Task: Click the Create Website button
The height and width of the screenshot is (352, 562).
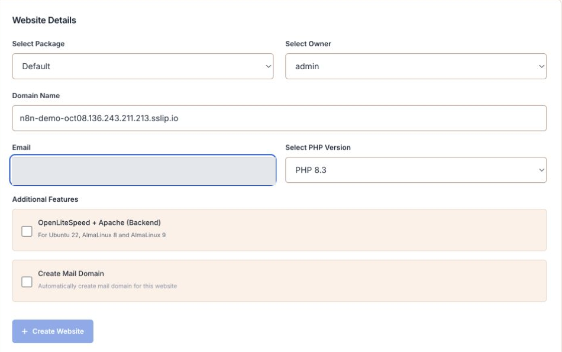Action: [x=53, y=331]
